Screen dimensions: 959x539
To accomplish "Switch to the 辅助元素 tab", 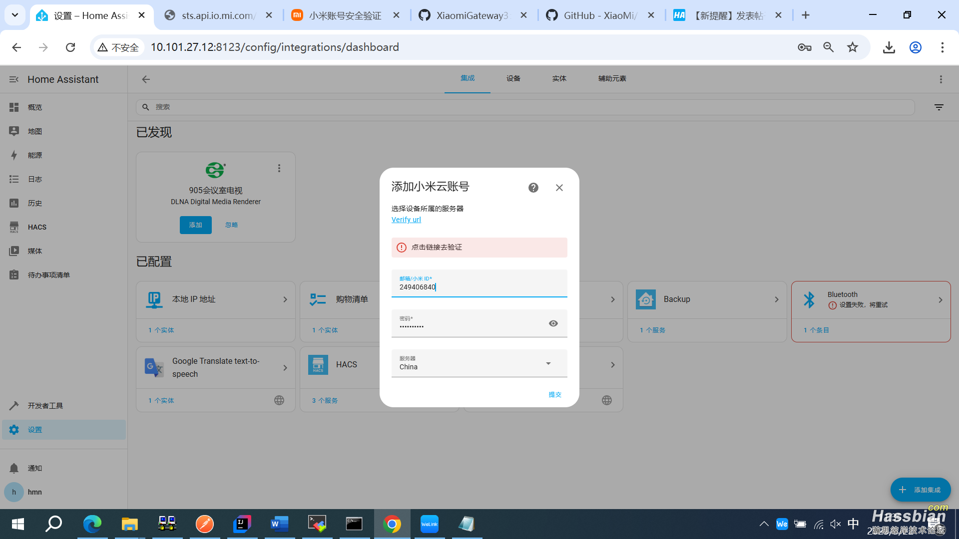I will coord(612,78).
